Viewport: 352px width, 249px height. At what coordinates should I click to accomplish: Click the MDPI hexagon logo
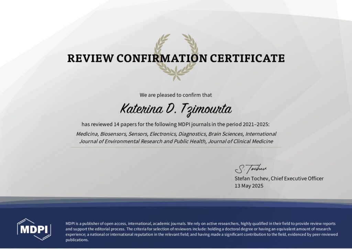34,229
